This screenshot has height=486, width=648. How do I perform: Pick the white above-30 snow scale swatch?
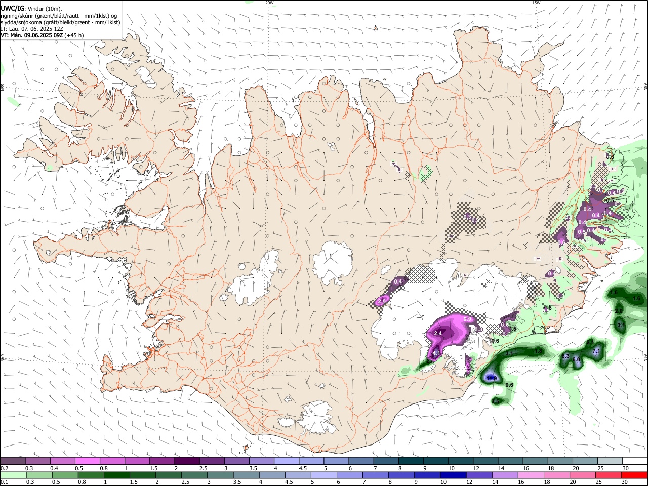634,461
